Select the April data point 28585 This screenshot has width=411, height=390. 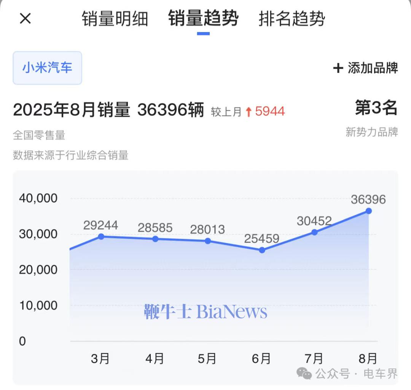(x=155, y=239)
